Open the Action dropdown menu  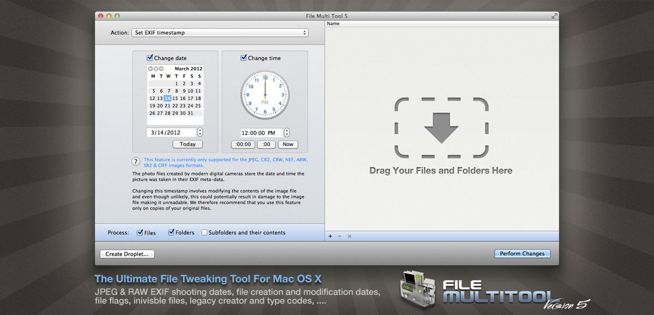pyautogui.click(x=220, y=33)
